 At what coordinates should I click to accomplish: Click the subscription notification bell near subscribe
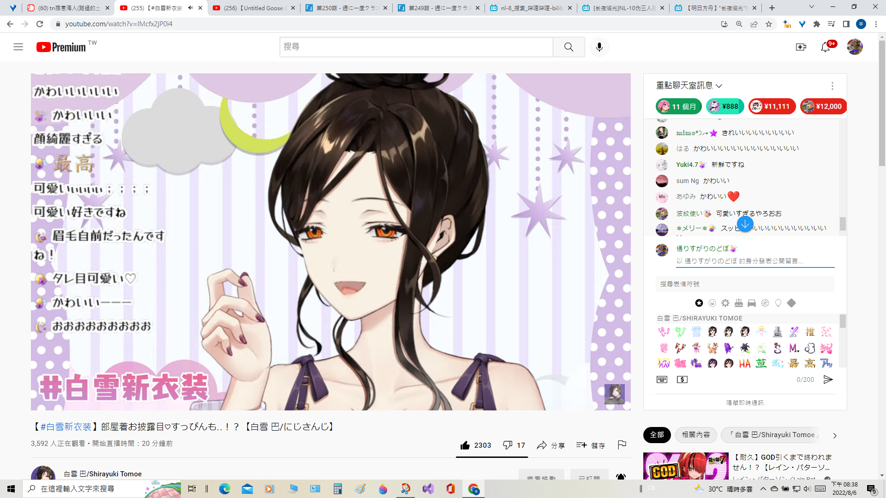tap(621, 477)
